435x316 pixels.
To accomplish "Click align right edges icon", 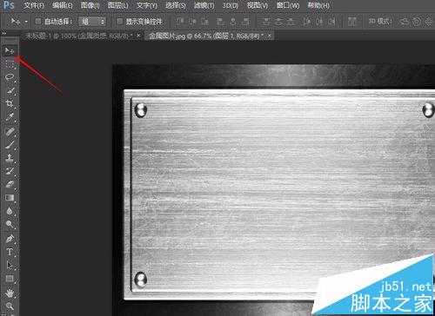I will pos(246,21).
